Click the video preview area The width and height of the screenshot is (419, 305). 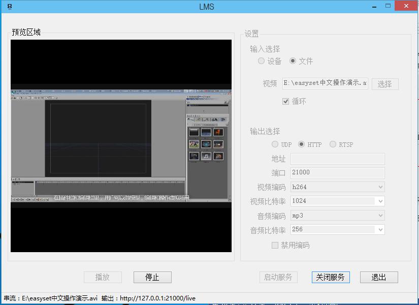[x=121, y=146]
